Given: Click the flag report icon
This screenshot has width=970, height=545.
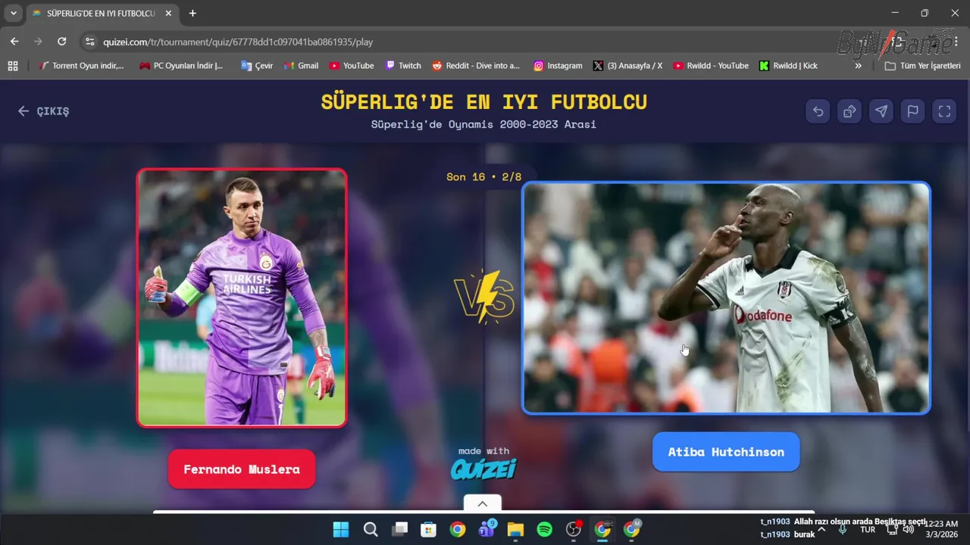Looking at the screenshot, I should pyautogui.click(x=913, y=111).
